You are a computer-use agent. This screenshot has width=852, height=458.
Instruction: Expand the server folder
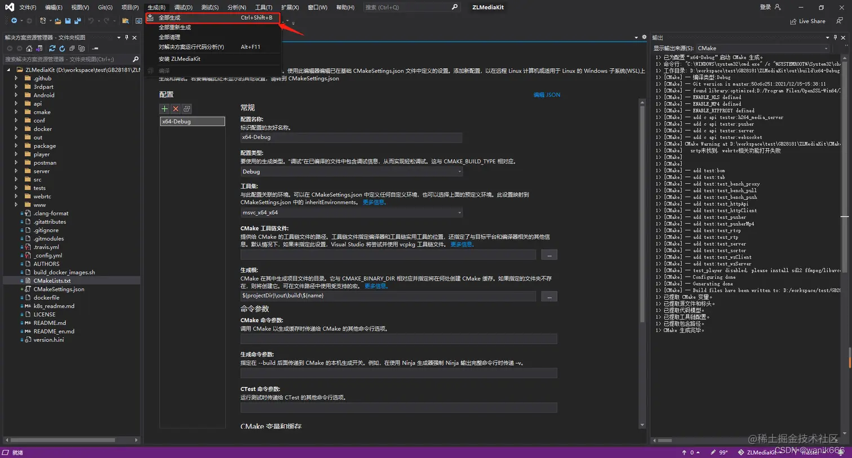coord(16,171)
